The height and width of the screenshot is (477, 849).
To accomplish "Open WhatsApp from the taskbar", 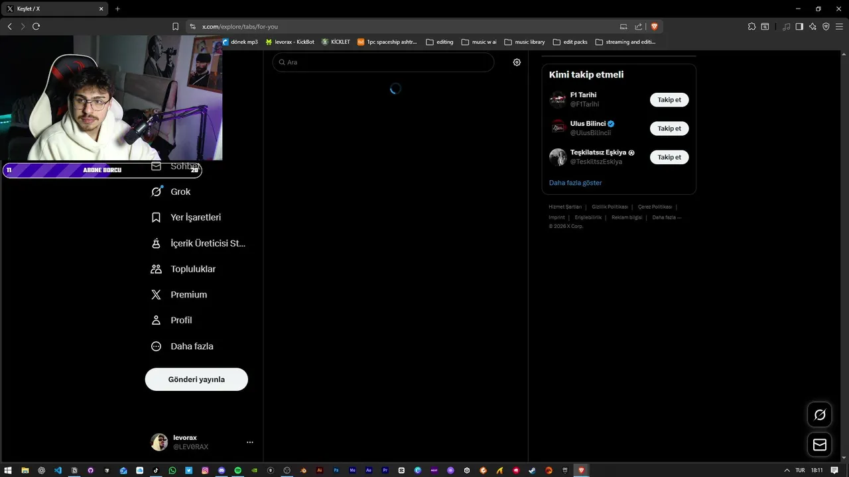I will tap(172, 470).
